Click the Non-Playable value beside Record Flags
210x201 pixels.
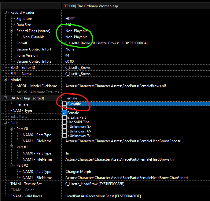(x=76, y=31)
